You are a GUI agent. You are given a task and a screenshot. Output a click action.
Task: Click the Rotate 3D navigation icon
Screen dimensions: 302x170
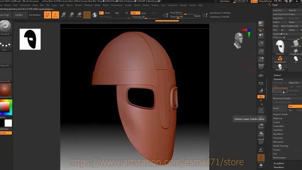coord(261,134)
